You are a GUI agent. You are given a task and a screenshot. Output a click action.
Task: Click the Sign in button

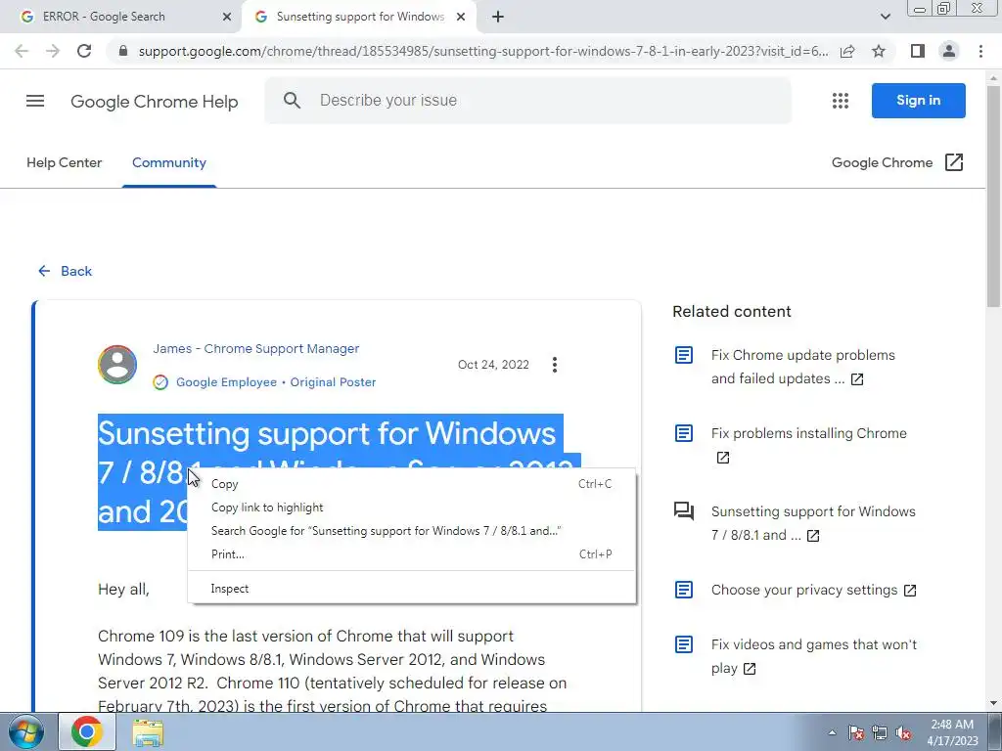(x=918, y=101)
